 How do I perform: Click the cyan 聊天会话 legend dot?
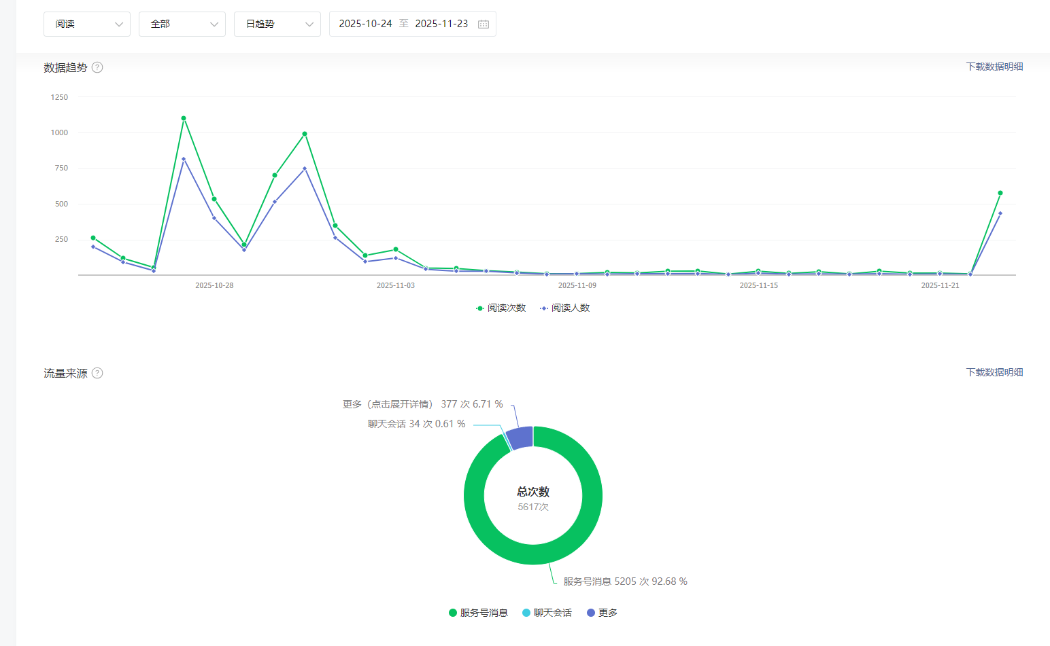526,613
